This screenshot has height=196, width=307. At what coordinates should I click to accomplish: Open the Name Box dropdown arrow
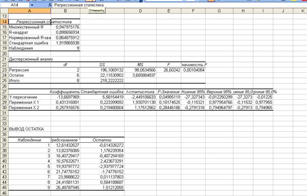pyautogui.click(x=32, y=5)
